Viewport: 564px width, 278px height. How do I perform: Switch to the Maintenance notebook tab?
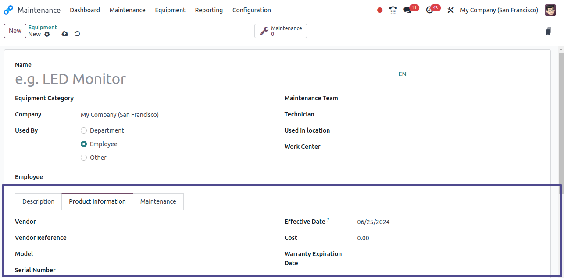pyautogui.click(x=158, y=201)
